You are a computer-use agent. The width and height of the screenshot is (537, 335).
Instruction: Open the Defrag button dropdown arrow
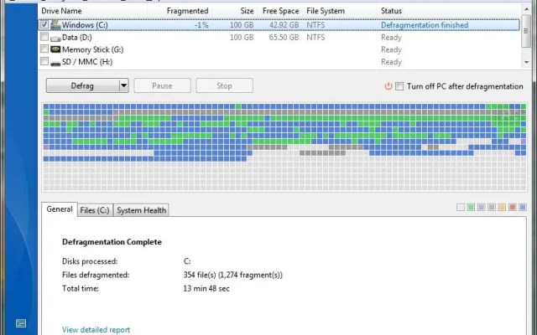click(x=123, y=85)
